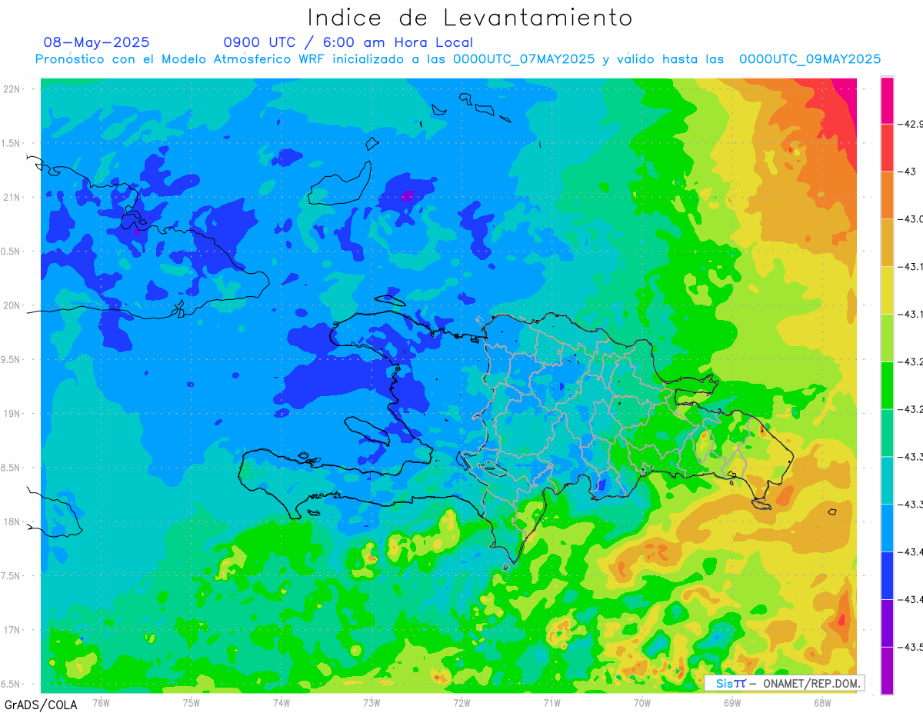Viewport: 923px width, 713px height.
Task: Pick the lime yellow-green legend swatch
Action: click(x=887, y=338)
